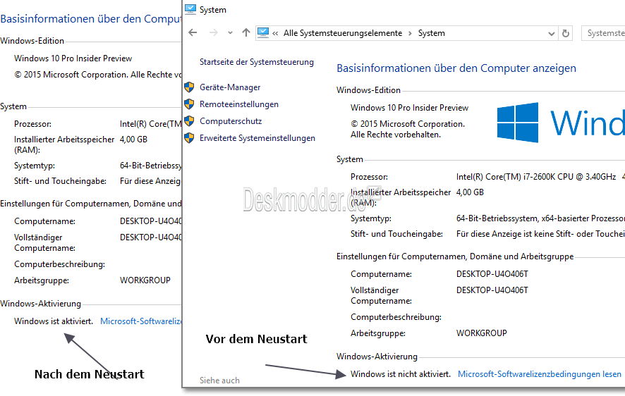The height and width of the screenshot is (396, 625).
Task: Click the shield icon beside Remoteeinstellungen
Action: coord(189,104)
